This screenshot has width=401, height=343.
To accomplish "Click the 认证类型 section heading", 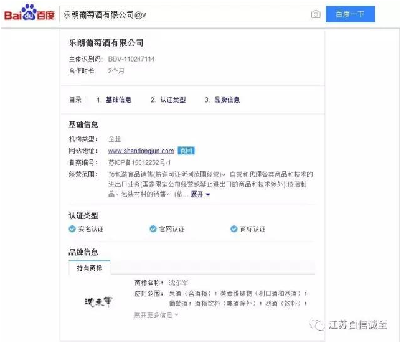I will (83, 216).
